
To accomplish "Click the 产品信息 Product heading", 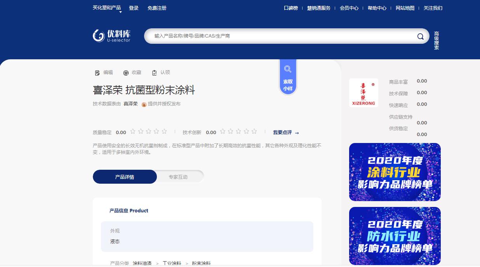I will coord(129,211).
